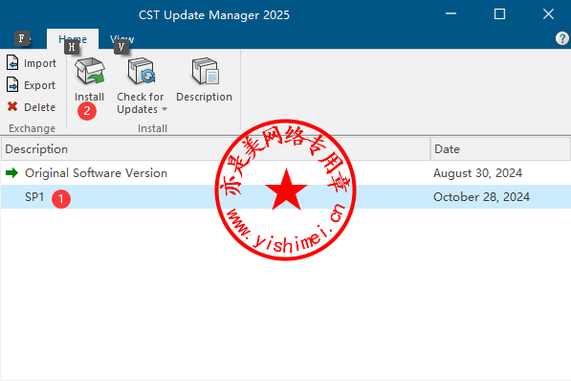
Task: Click the August 30, 2024 date cell
Action: [x=477, y=173]
